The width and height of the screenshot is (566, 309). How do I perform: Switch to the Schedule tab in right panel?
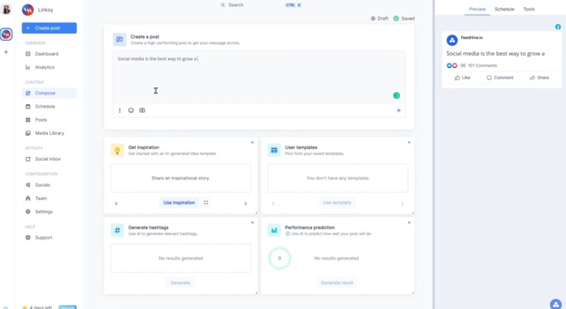[x=504, y=9]
